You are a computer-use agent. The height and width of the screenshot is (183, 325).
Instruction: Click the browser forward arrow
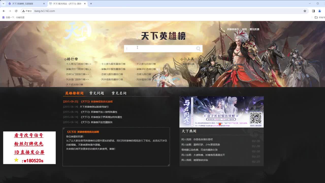[x=10, y=11]
